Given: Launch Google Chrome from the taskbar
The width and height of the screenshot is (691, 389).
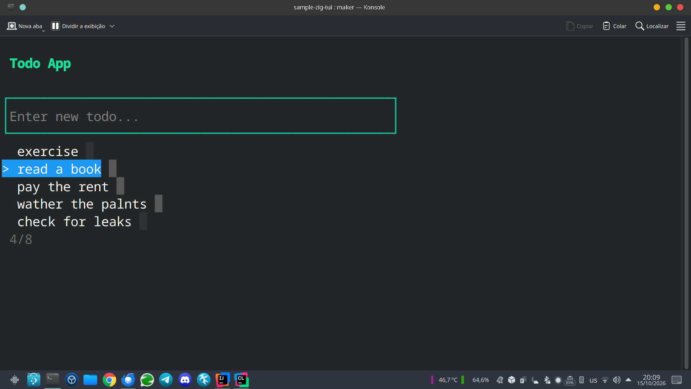Looking at the screenshot, I should pyautogui.click(x=109, y=380).
